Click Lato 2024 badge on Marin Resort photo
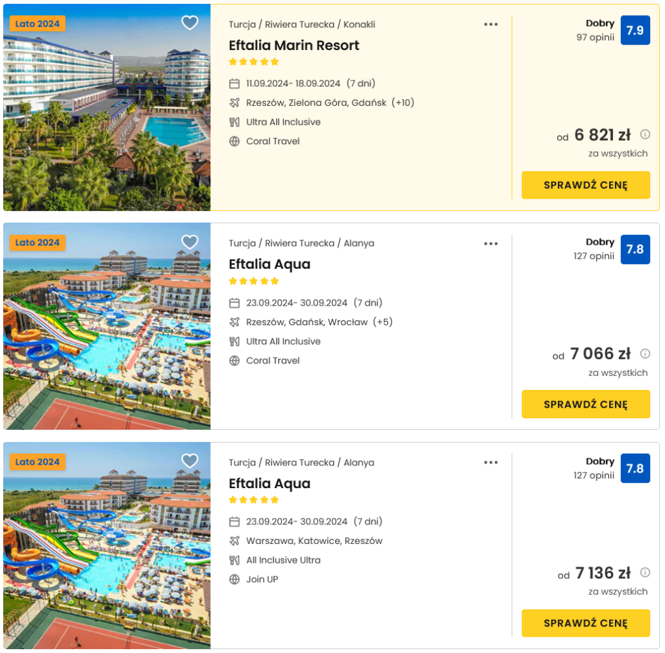Screen dimensions: 665x653 click(x=38, y=24)
